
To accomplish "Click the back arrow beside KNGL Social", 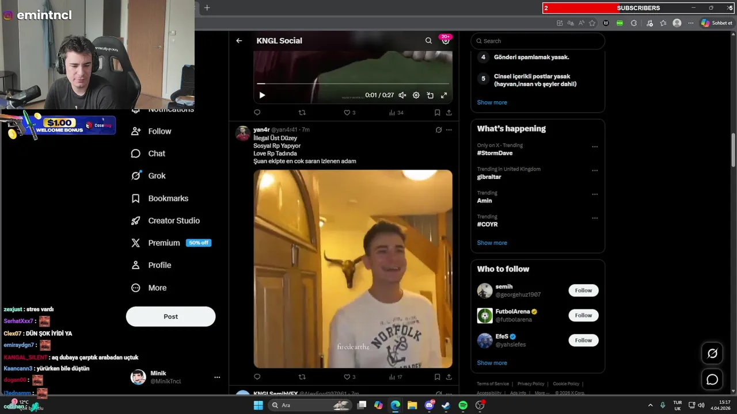I will click(239, 41).
